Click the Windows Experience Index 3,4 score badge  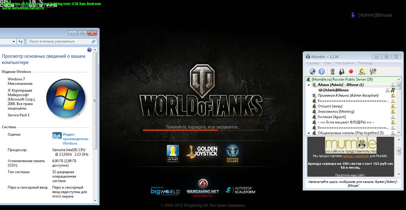tap(57, 136)
